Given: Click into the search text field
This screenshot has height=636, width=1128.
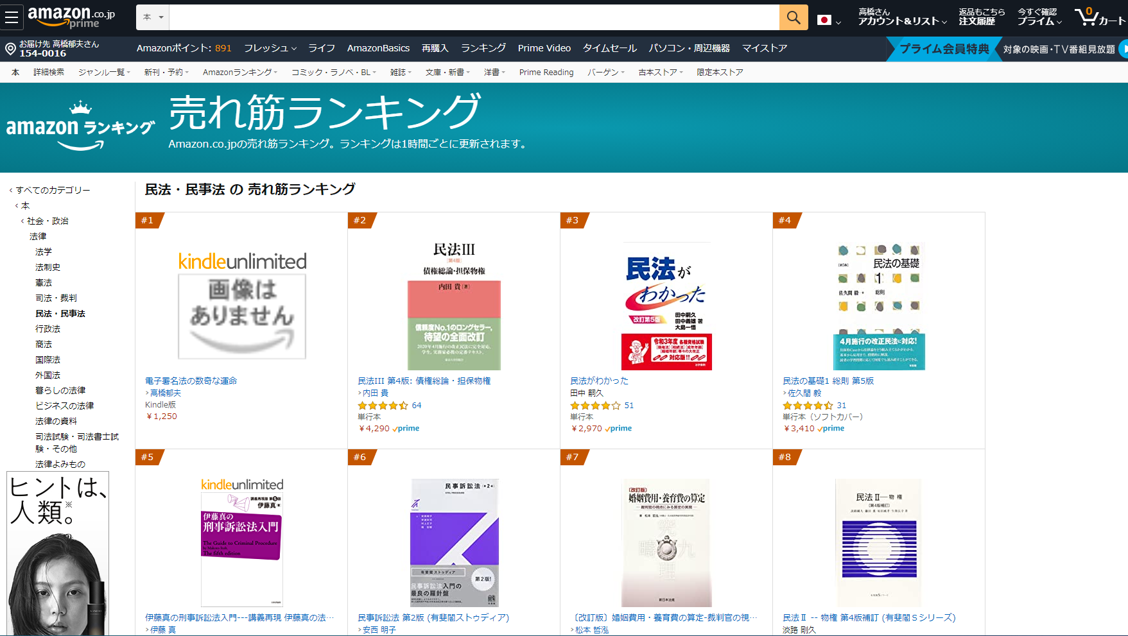Looking at the screenshot, I should pyautogui.click(x=474, y=17).
